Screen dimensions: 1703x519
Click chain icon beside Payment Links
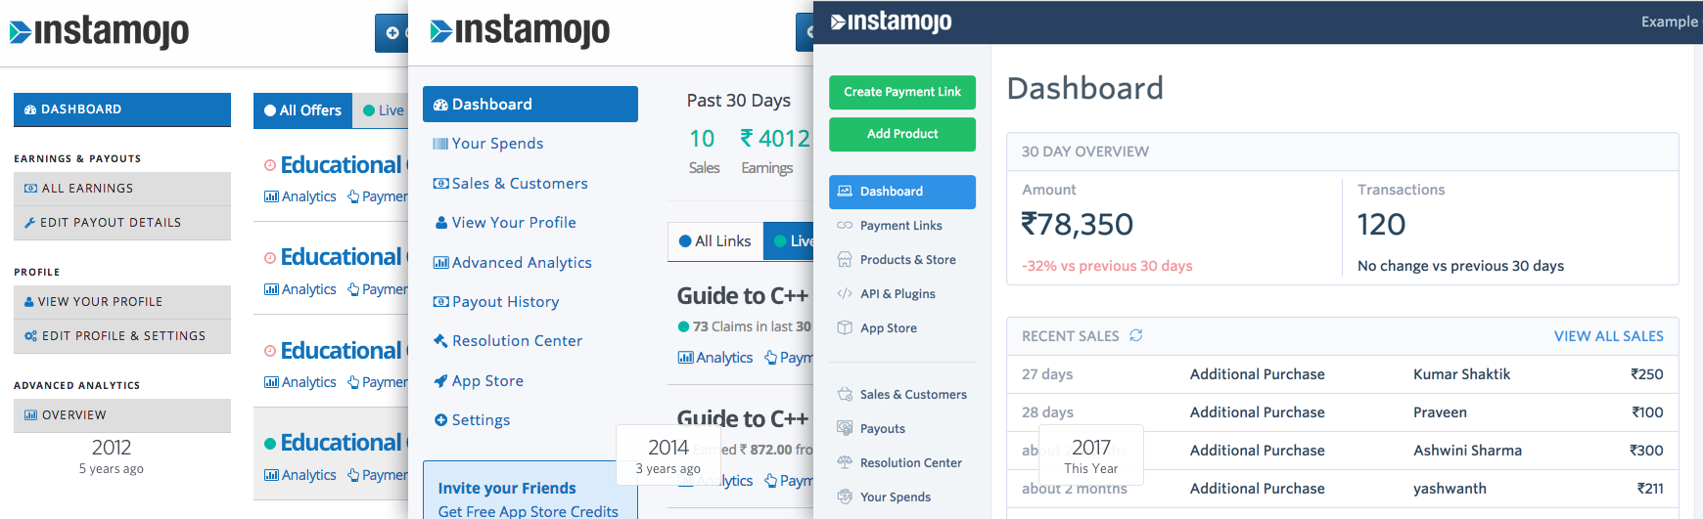pos(845,226)
